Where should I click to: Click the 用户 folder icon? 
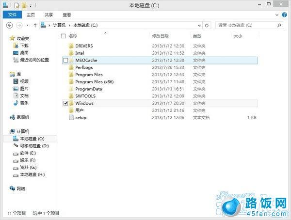click(x=71, y=110)
